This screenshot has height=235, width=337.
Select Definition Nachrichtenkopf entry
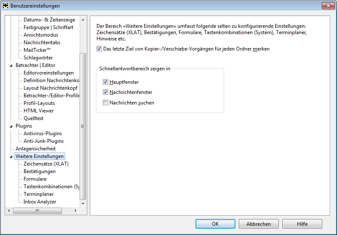[51, 80]
